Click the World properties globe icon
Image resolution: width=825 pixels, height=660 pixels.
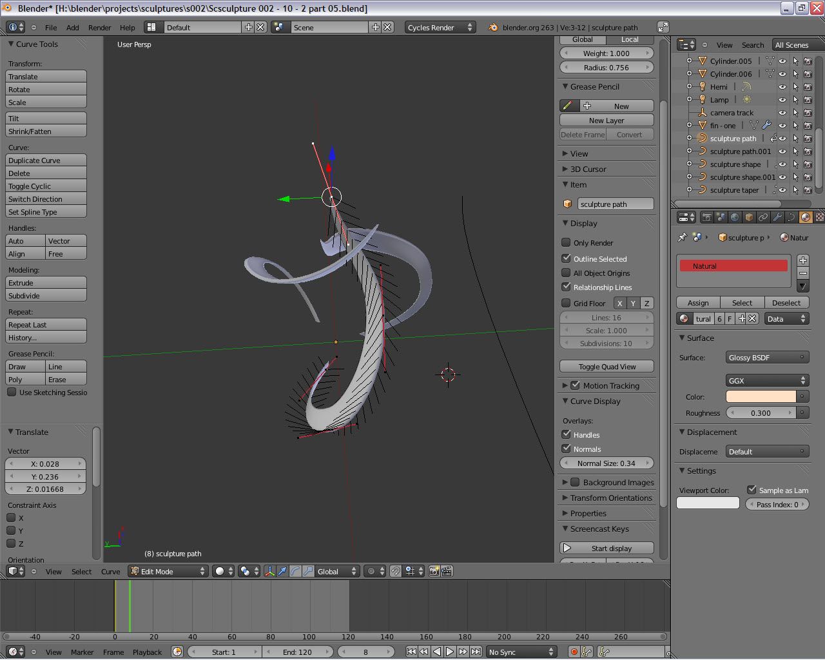tap(735, 217)
